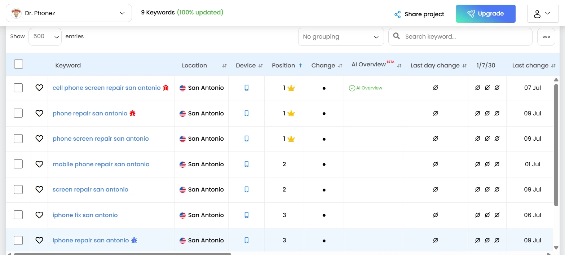Sort by Last day change arrows
The image size is (565, 255).
464,66
